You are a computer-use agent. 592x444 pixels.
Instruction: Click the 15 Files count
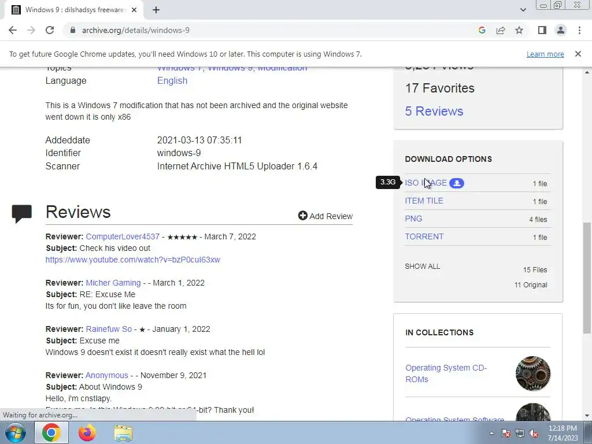pos(535,269)
